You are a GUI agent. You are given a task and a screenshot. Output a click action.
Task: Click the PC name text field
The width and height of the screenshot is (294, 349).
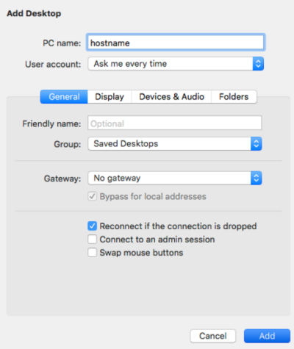176,43
